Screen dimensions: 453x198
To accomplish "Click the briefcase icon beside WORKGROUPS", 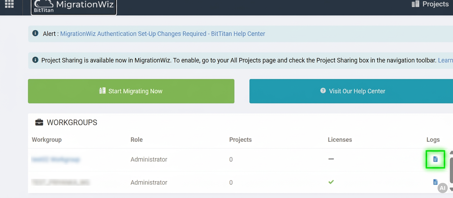I will pyautogui.click(x=39, y=122).
